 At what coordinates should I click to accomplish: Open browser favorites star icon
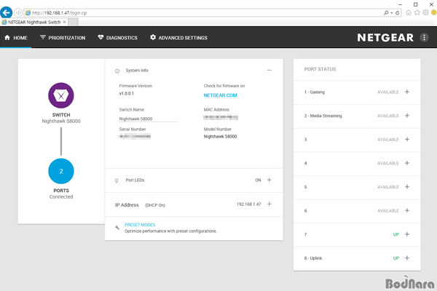[x=417, y=12]
